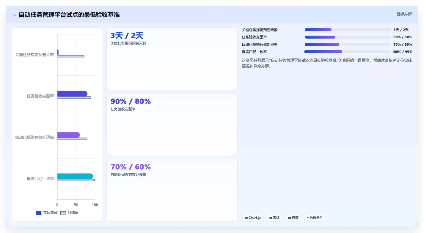The image size is (424, 233).
Task: Click the x-axis tick label 0
Action: [x=57, y=205]
